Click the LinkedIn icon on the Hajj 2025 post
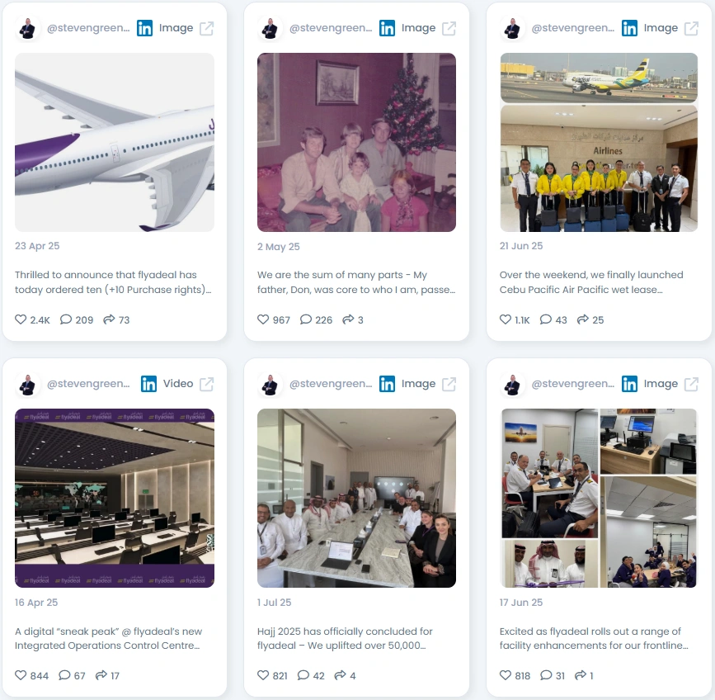 (387, 384)
